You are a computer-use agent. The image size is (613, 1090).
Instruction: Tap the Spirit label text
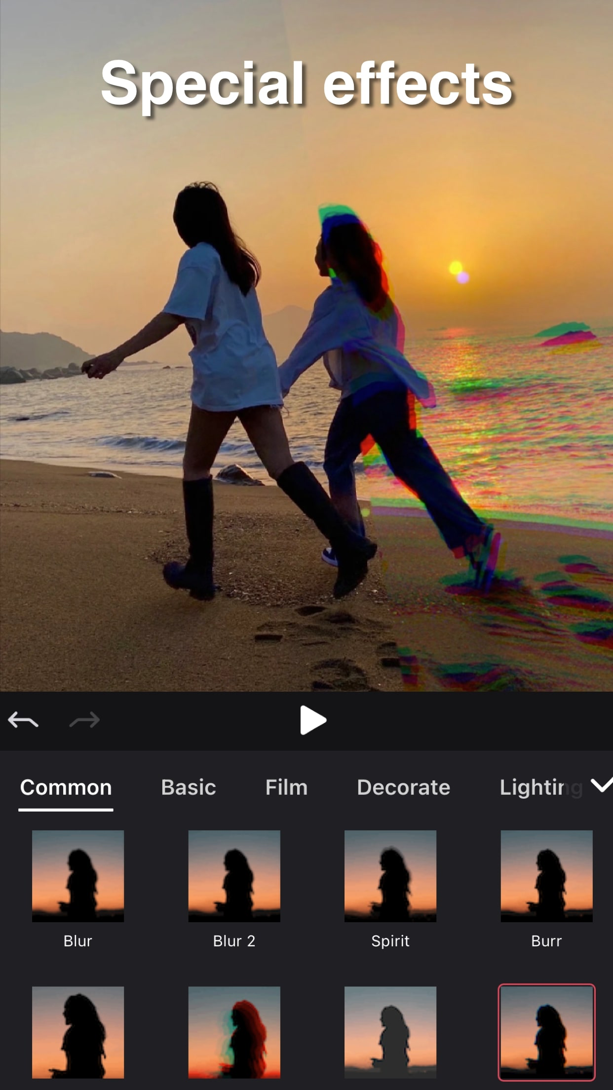click(390, 941)
